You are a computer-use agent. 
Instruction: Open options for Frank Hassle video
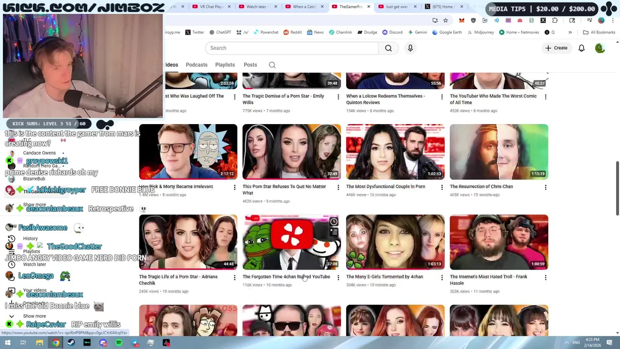[545, 278]
